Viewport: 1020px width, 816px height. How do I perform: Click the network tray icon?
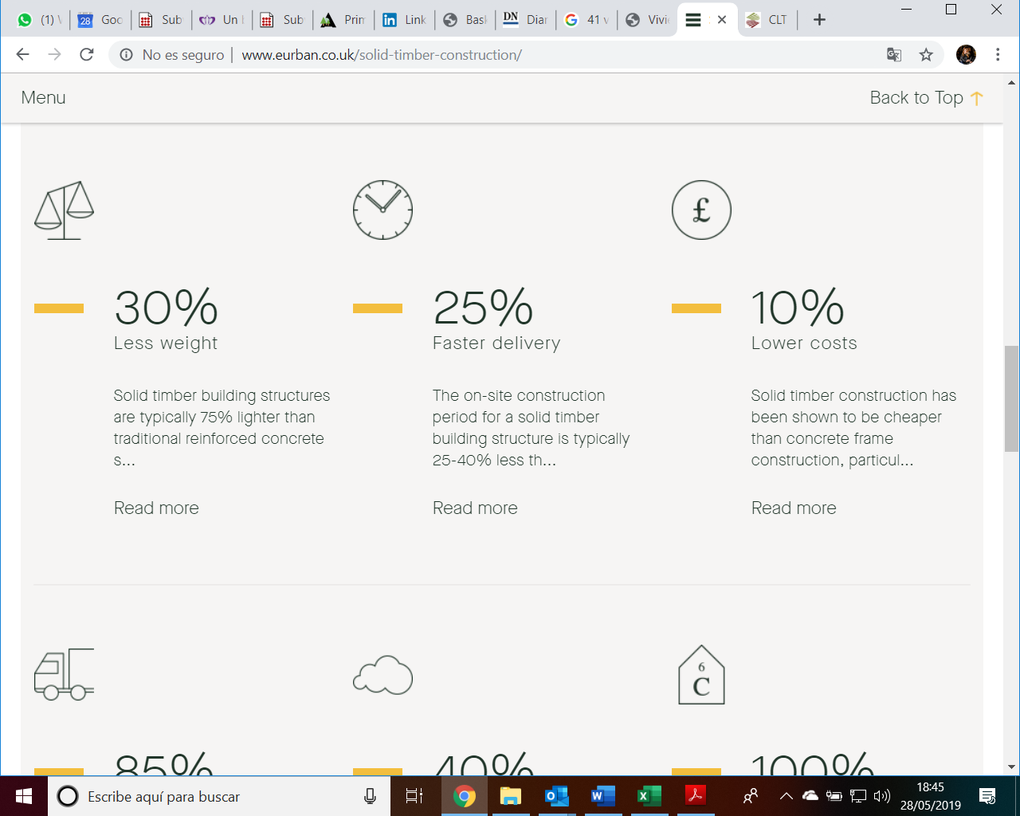click(857, 796)
